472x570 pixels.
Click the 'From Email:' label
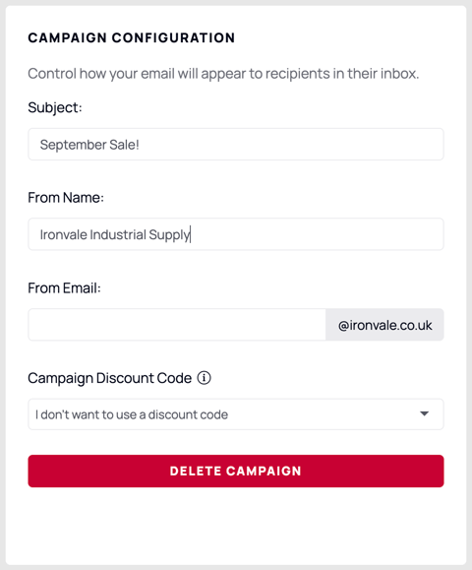pyautogui.click(x=64, y=287)
